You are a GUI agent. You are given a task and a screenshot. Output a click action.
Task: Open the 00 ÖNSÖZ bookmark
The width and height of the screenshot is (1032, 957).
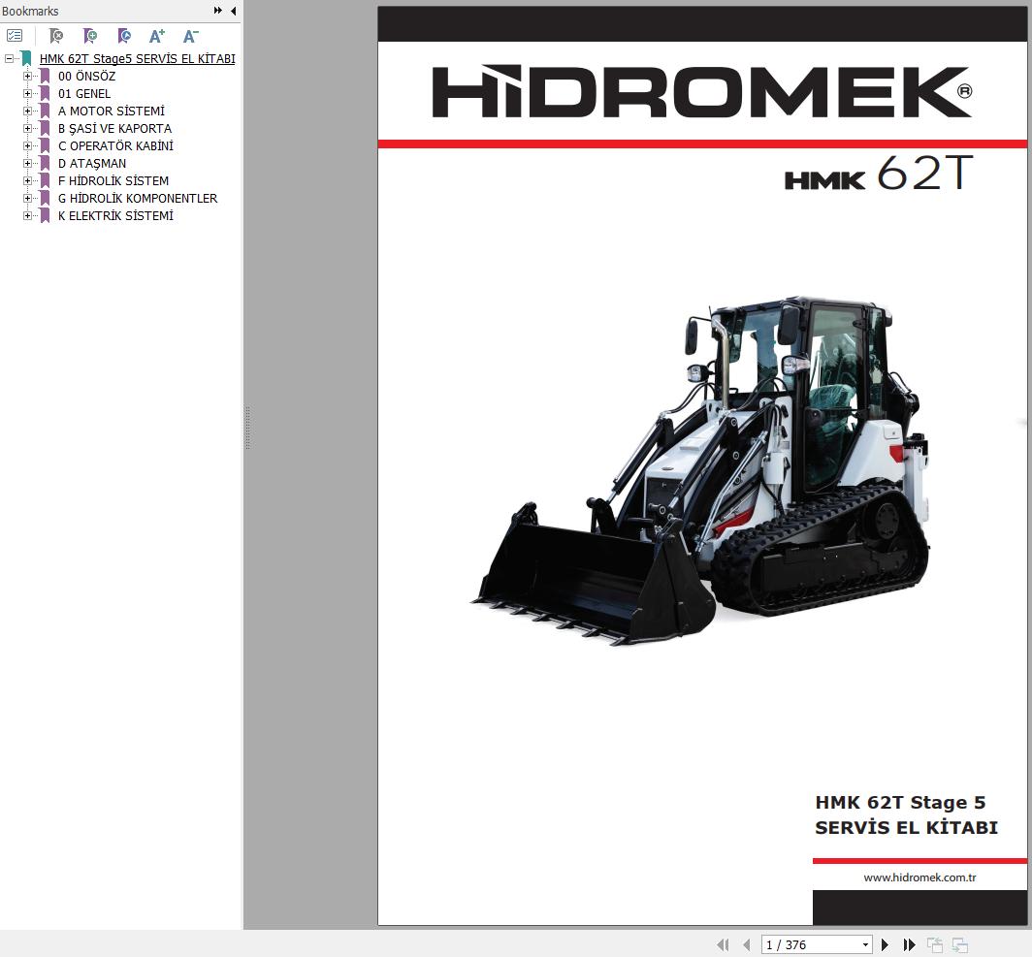pyautogui.click(x=87, y=77)
